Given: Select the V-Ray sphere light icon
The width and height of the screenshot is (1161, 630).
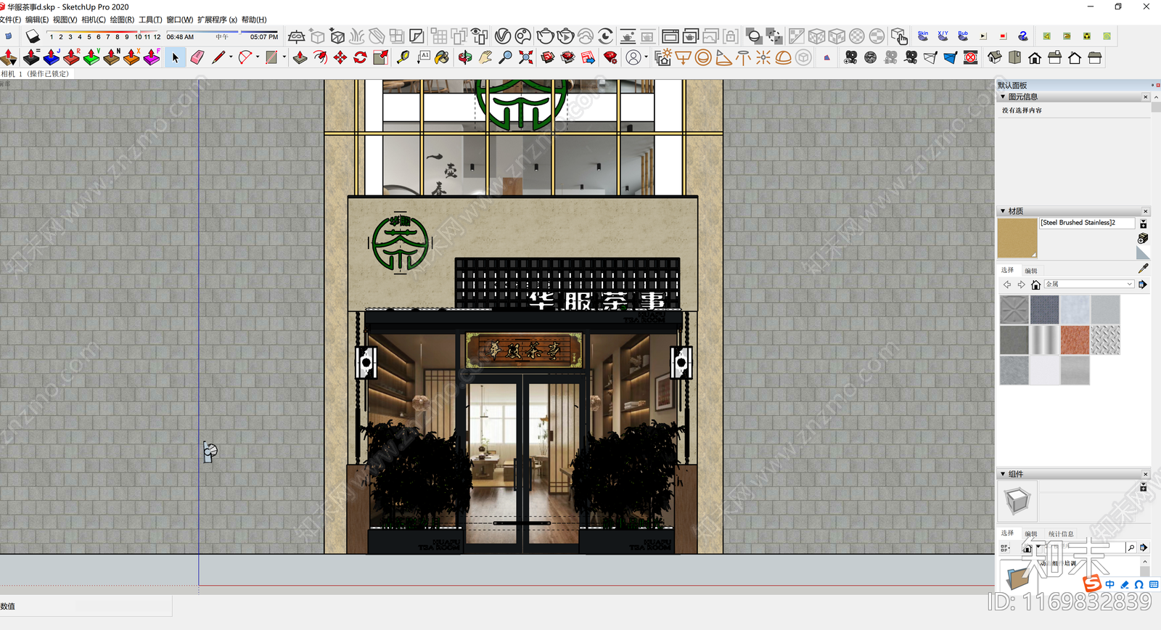Looking at the screenshot, I should point(703,57).
